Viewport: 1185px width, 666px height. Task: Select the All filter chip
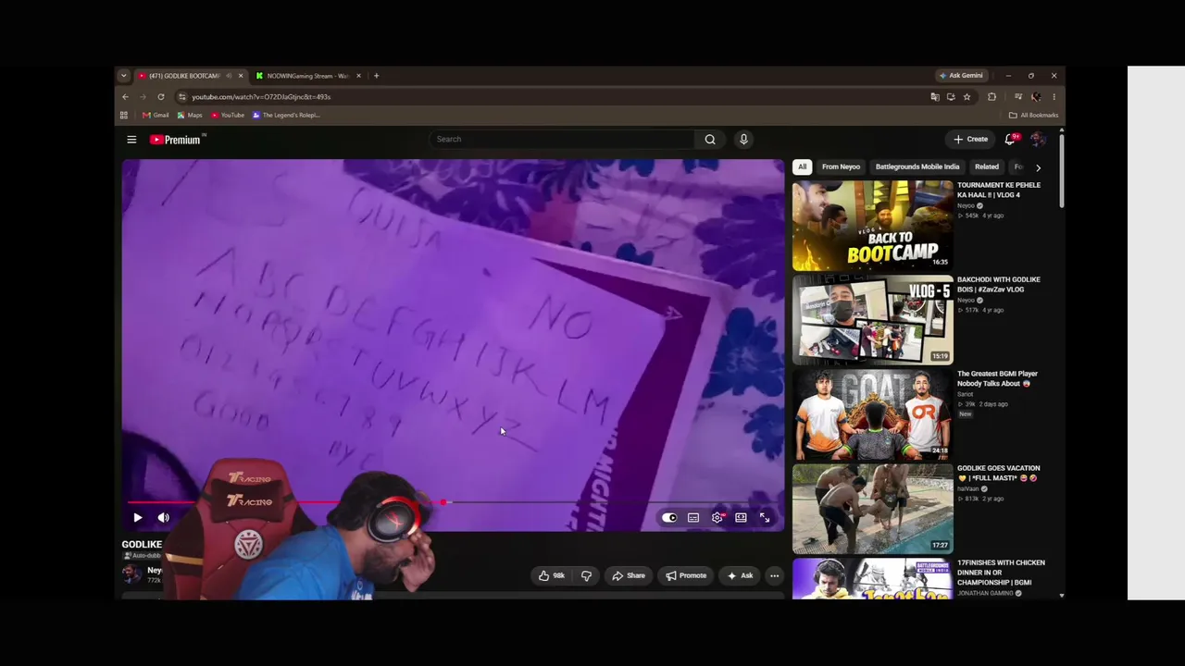point(803,166)
